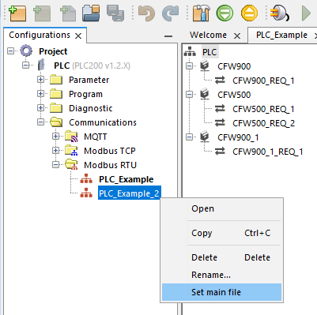Choose Copy from the context menu

click(221, 233)
